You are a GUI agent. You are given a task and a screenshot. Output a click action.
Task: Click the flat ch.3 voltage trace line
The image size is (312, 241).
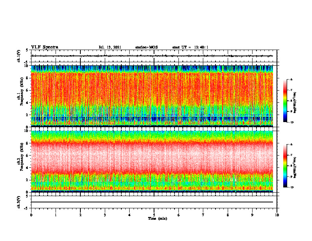pos(152,202)
